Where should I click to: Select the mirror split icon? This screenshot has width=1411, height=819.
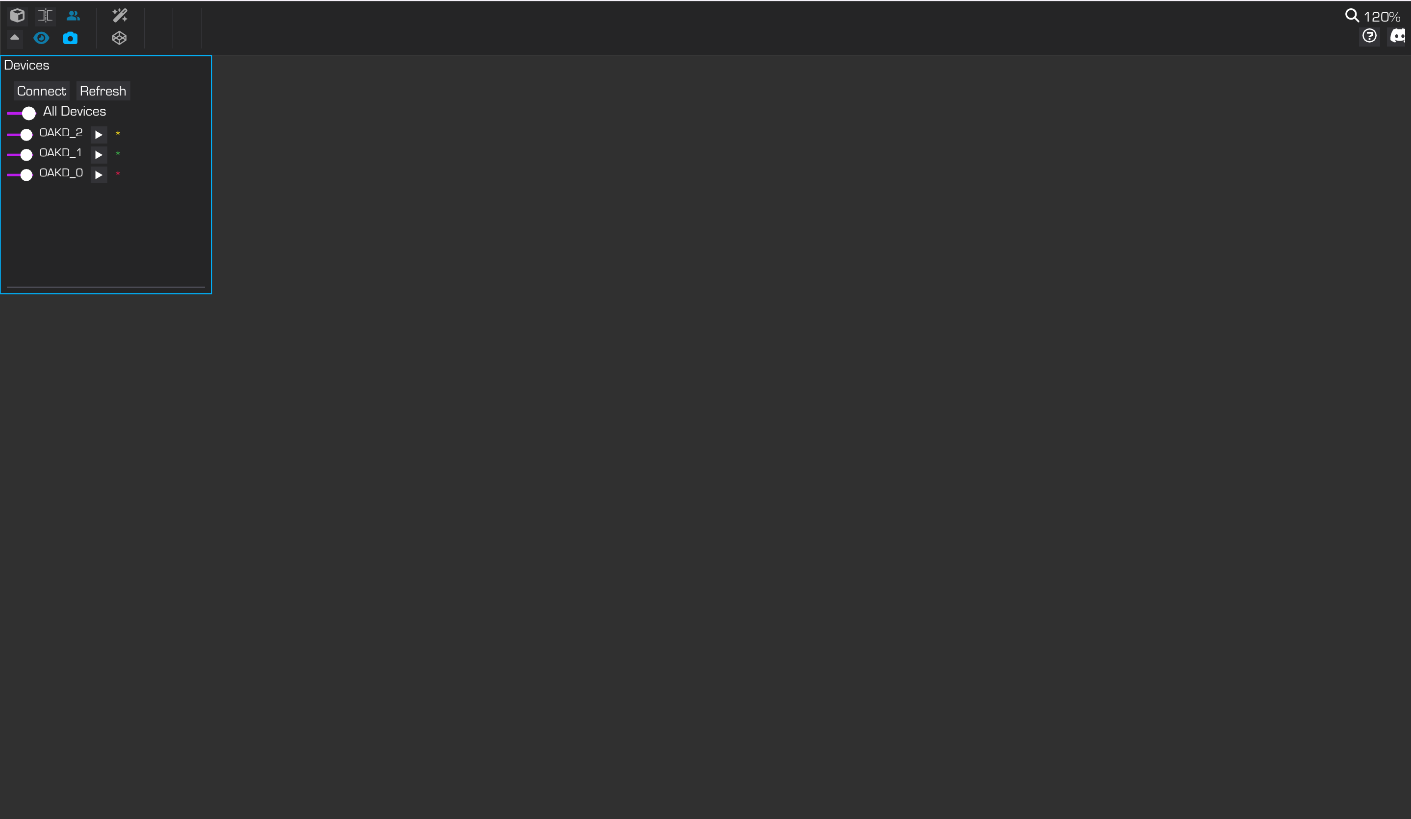[x=46, y=15]
